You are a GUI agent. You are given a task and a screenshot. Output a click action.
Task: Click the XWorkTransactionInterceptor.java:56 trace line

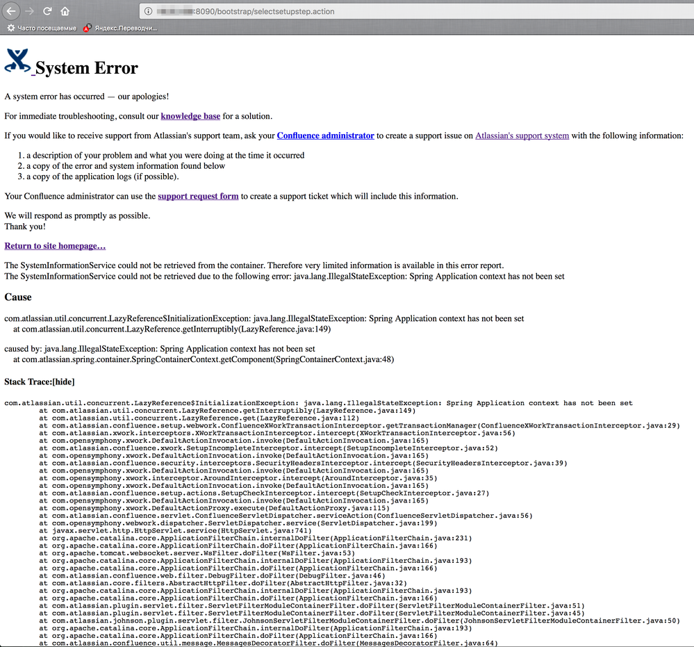[x=277, y=433]
